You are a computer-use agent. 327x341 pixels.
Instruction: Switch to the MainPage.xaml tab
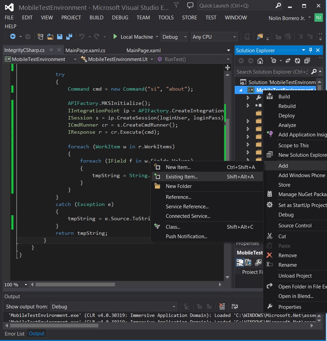point(143,51)
